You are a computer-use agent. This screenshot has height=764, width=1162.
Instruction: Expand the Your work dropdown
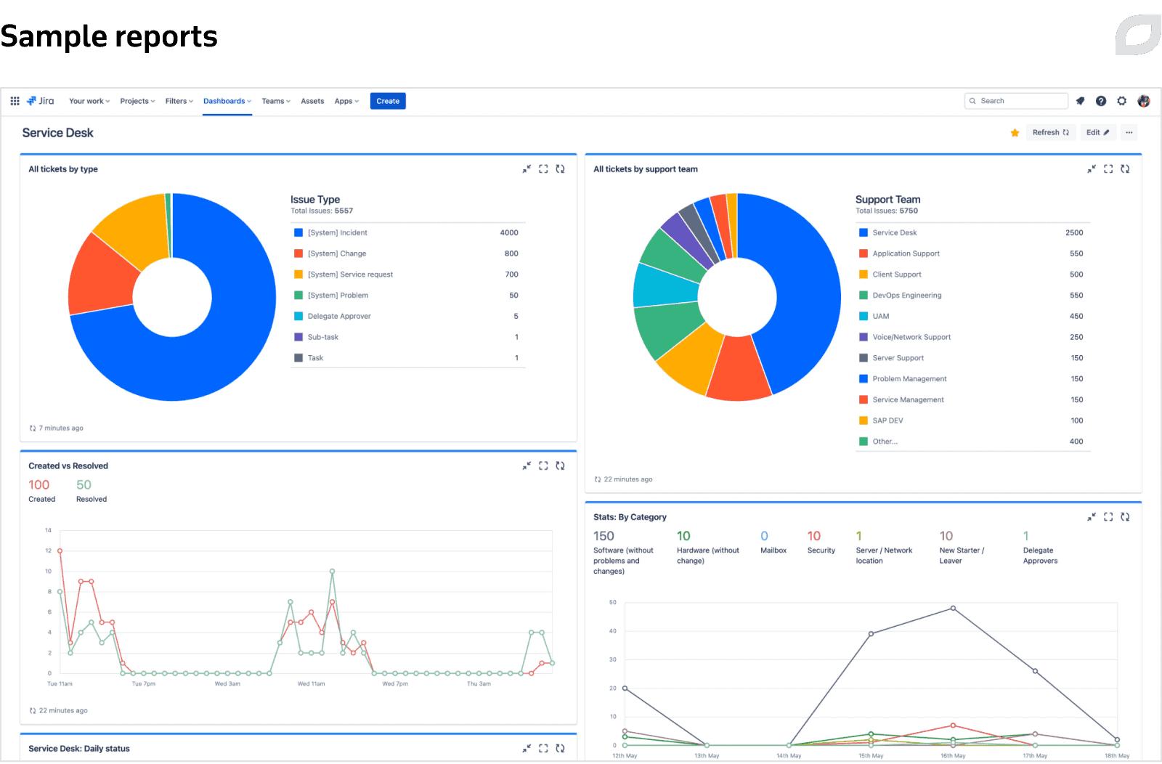click(x=89, y=101)
